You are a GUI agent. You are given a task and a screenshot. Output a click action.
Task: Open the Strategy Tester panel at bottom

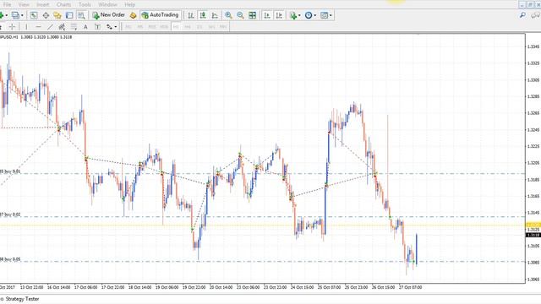pos(22,299)
